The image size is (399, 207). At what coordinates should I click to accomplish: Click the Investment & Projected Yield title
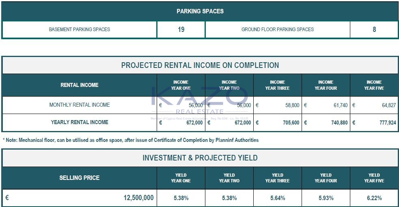click(200, 158)
